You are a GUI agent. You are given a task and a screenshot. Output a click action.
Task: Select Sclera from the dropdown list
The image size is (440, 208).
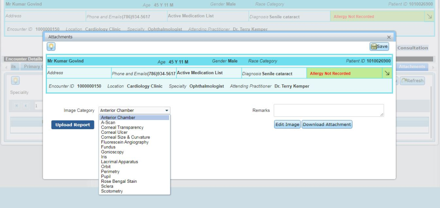tap(134, 186)
